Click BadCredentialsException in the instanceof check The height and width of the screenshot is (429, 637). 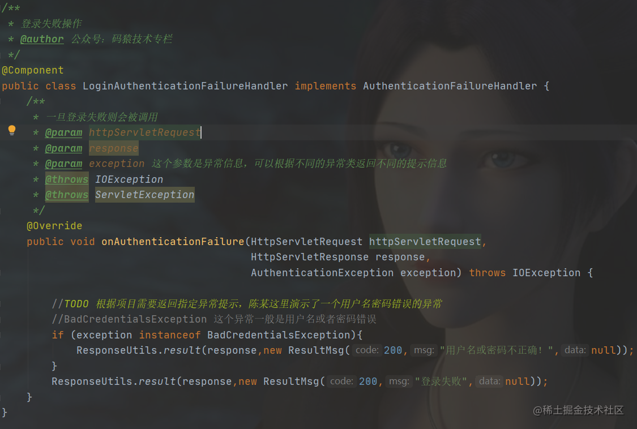point(279,335)
